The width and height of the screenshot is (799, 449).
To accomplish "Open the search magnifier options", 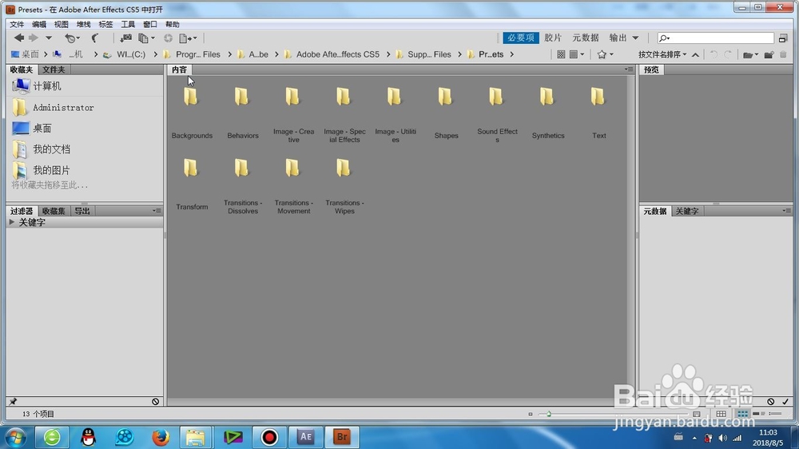I will [664, 38].
